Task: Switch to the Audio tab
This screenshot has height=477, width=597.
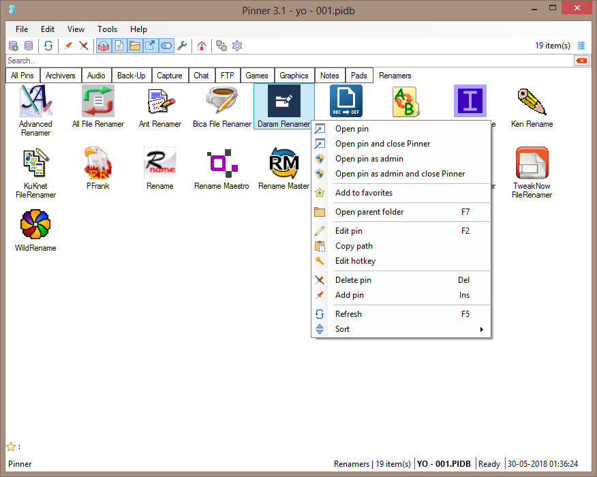Action: (x=96, y=76)
